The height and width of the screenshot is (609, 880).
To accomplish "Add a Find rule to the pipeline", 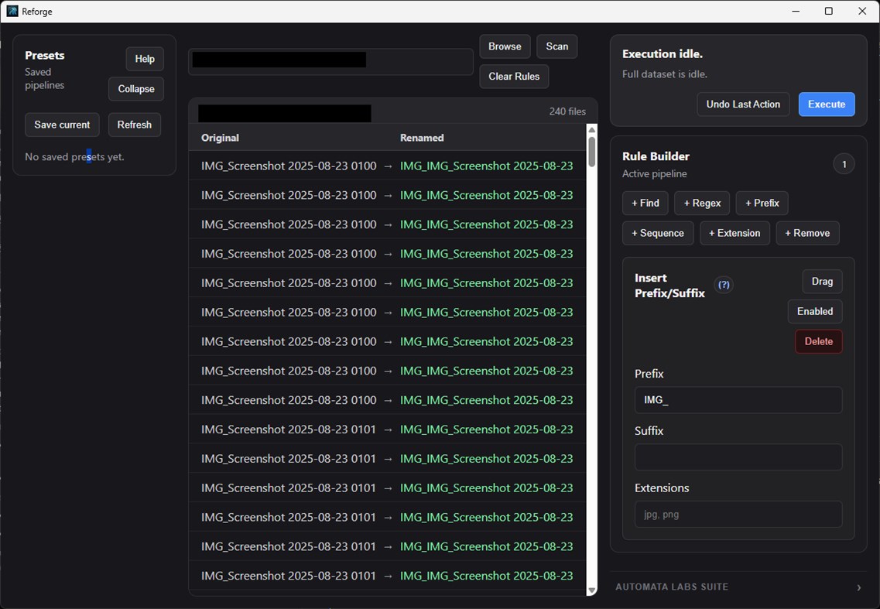I will click(x=645, y=203).
